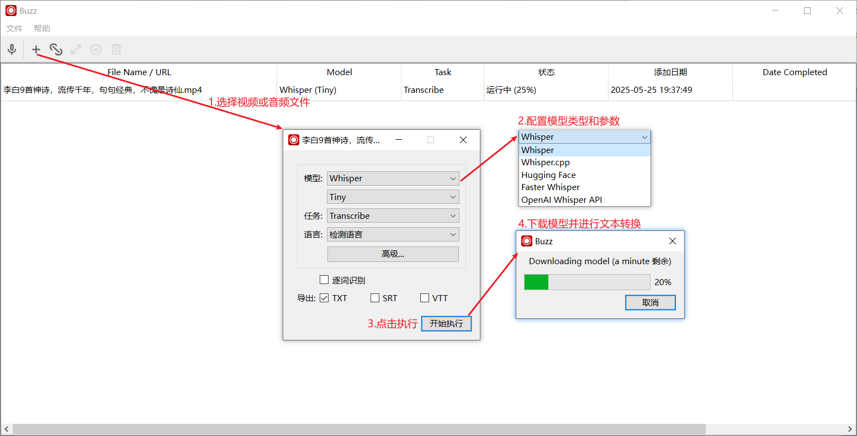Minimize the main Buzz window
The image size is (857, 436).
[x=775, y=10]
